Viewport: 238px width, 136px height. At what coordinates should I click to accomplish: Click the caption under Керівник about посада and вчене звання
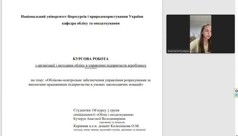(110, 130)
